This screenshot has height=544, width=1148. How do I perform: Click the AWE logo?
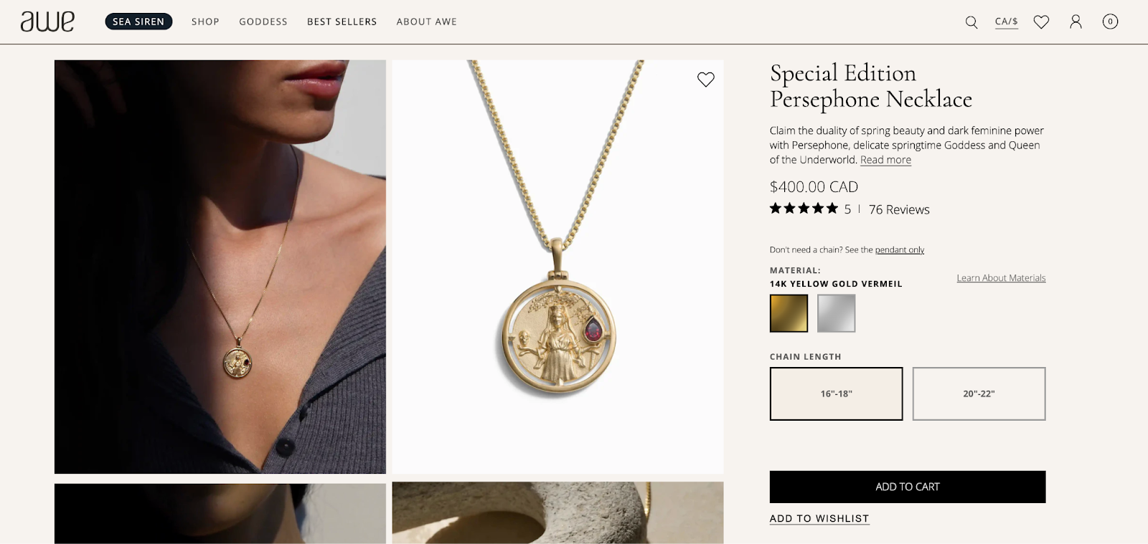pos(47,22)
